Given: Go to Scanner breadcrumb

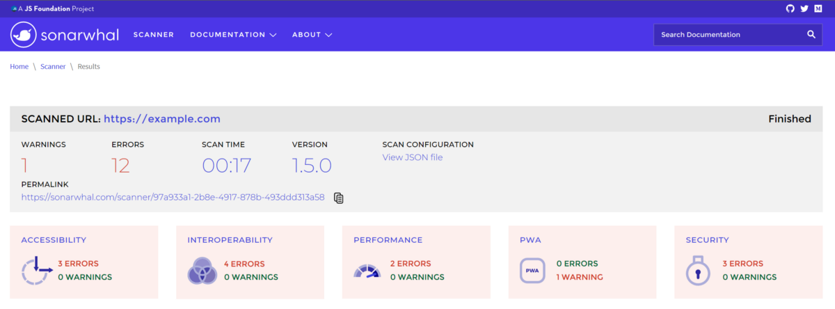Looking at the screenshot, I should (53, 66).
